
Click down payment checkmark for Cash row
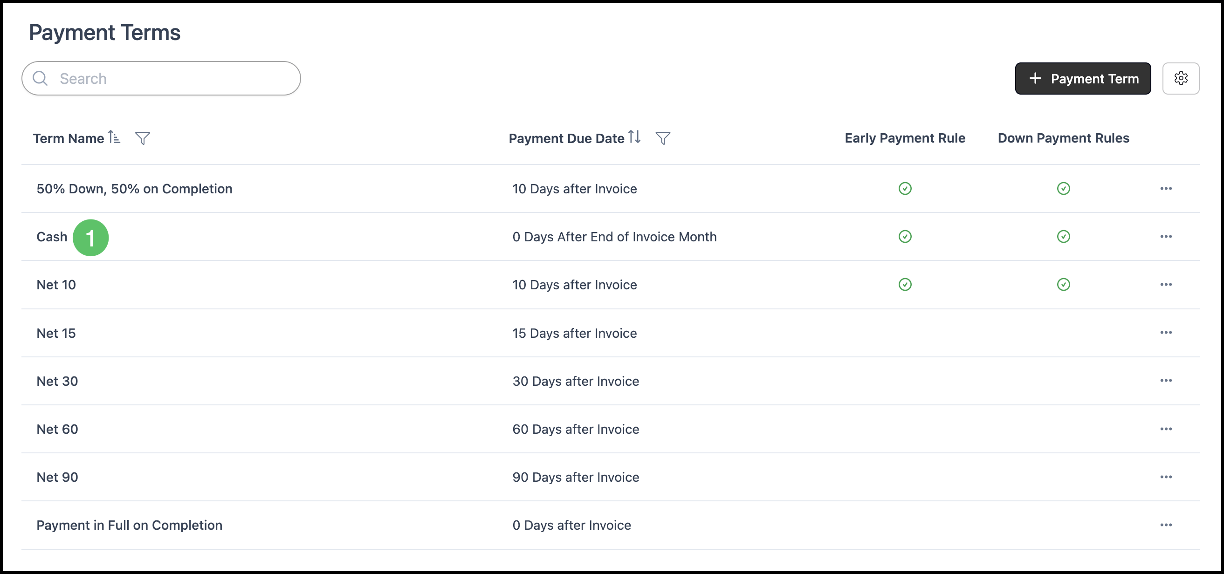pos(1063,236)
